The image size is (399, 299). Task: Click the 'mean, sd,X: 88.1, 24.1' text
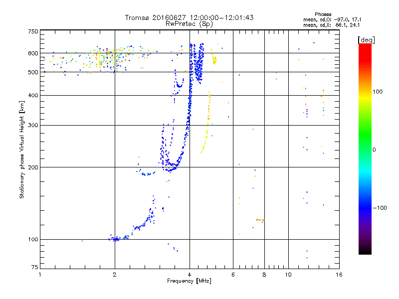(x=331, y=25)
